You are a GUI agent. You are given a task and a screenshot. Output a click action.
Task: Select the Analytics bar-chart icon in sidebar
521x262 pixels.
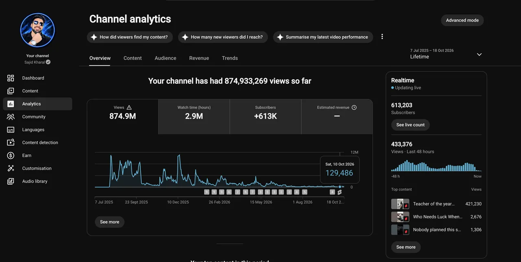coord(11,104)
